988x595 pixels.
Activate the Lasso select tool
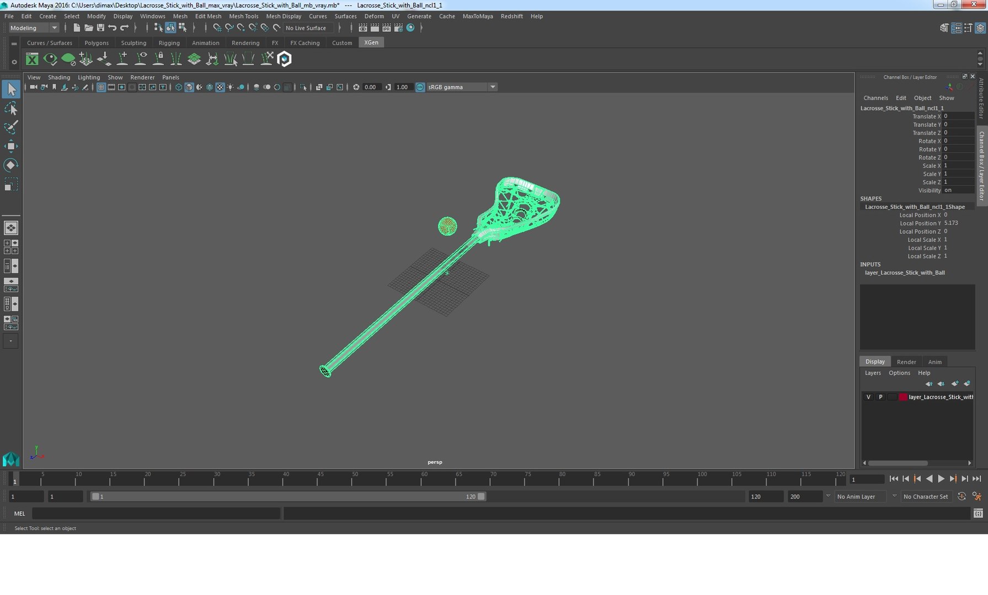click(11, 109)
